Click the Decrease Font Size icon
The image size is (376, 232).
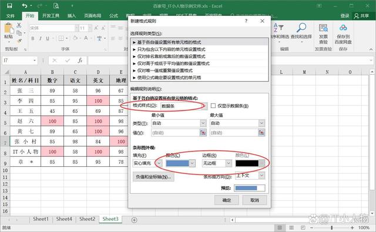(x=103, y=28)
